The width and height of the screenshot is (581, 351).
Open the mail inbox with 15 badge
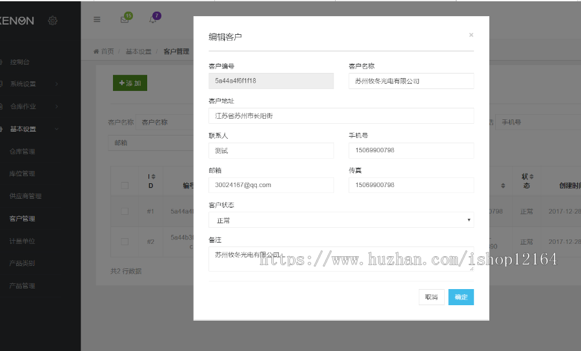click(125, 19)
